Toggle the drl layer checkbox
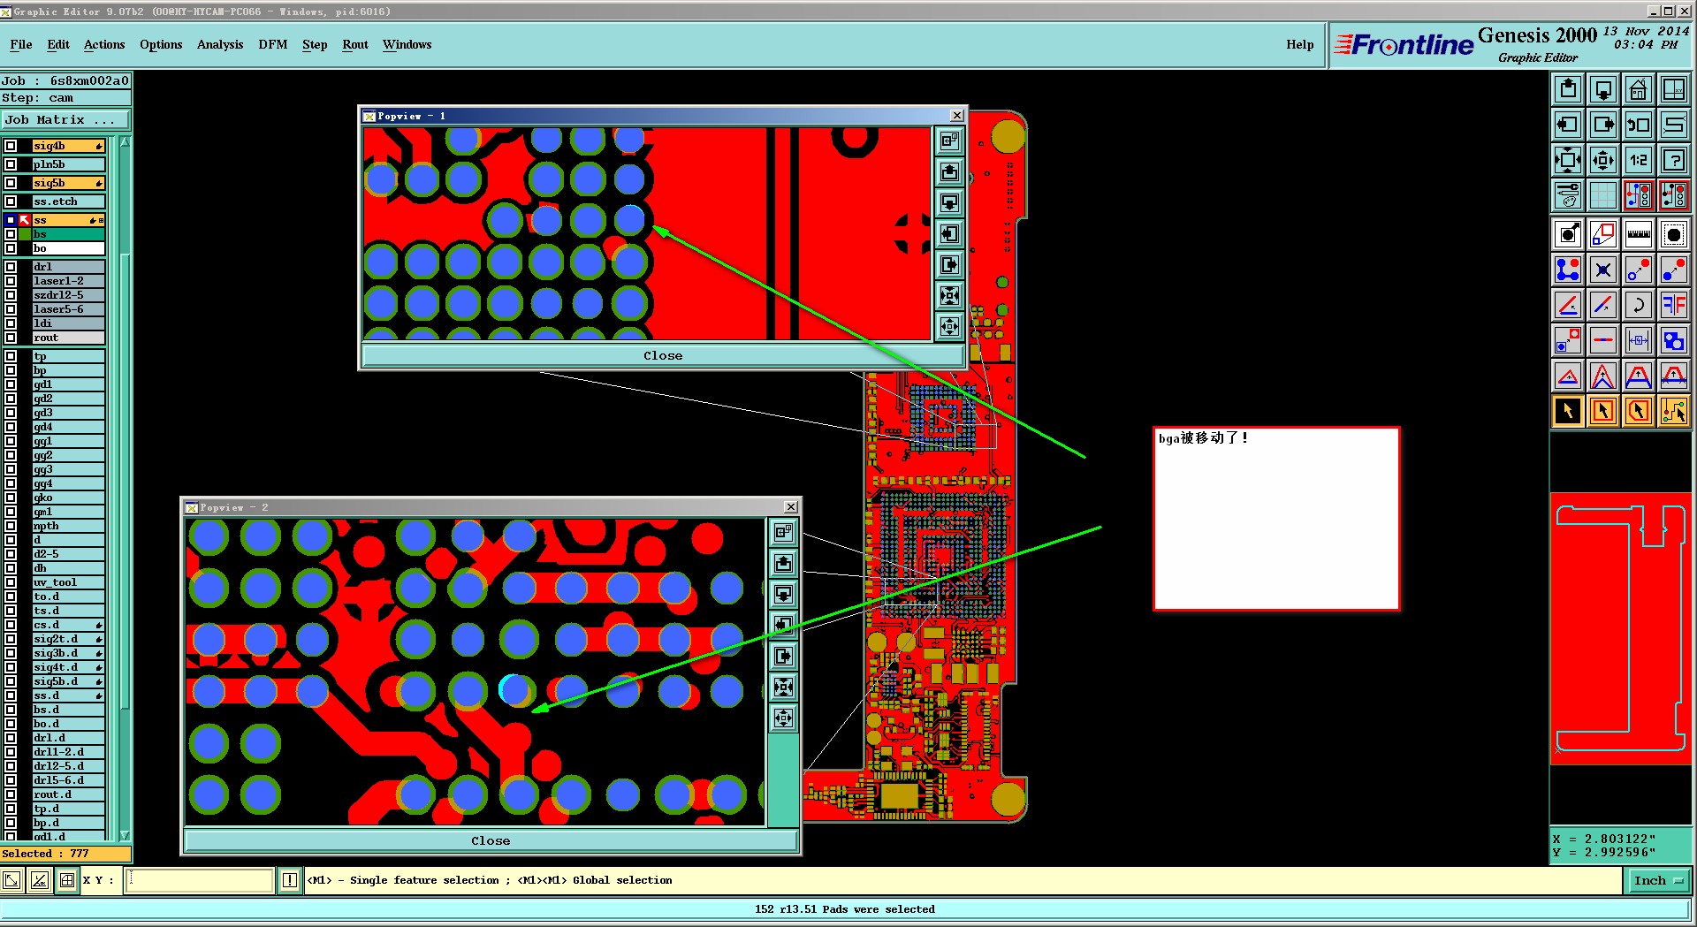Viewport: 1697px width, 927px height. point(11,267)
